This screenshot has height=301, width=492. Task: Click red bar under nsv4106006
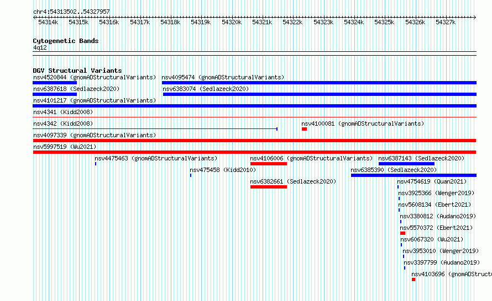(269, 164)
